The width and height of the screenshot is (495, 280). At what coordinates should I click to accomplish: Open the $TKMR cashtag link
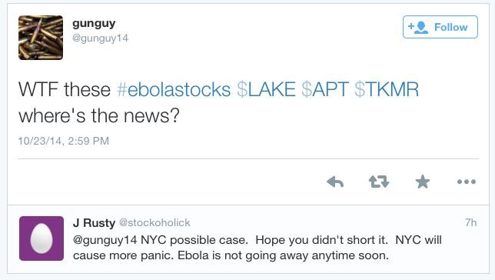387,89
